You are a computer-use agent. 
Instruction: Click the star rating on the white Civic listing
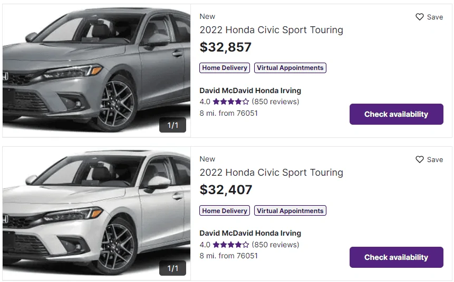click(x=231, y=245)
